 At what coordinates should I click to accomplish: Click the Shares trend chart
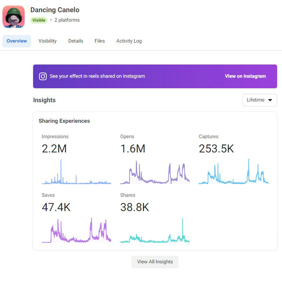click(155, 231)
